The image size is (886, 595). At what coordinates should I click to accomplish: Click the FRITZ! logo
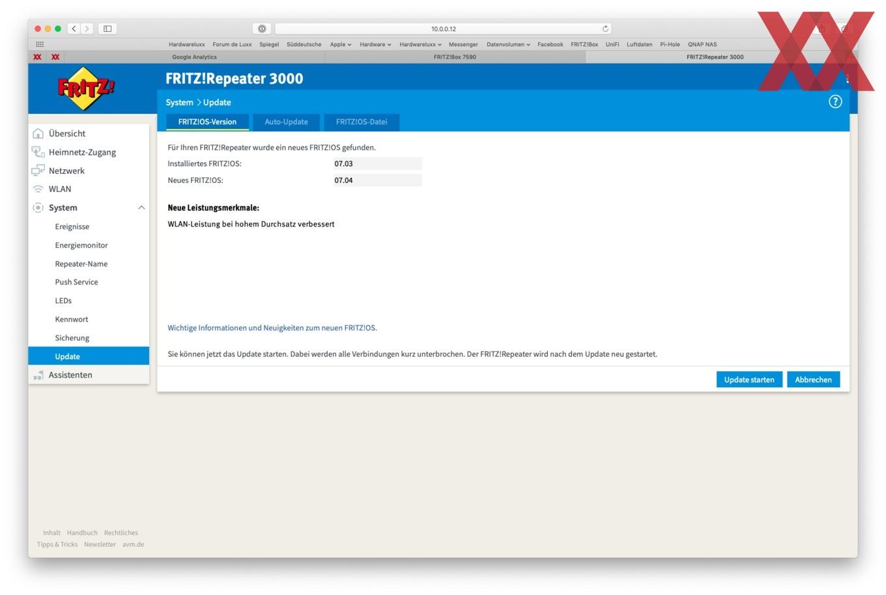87,88
